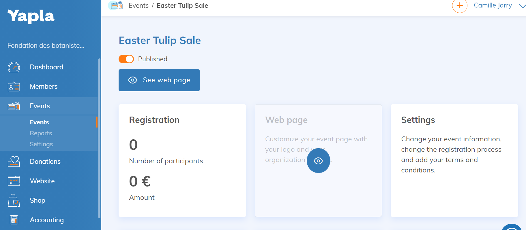Image resolution: width=526 pixels, height=230 pixels.
Task: Open the Registration card
Action: point(182,160)
